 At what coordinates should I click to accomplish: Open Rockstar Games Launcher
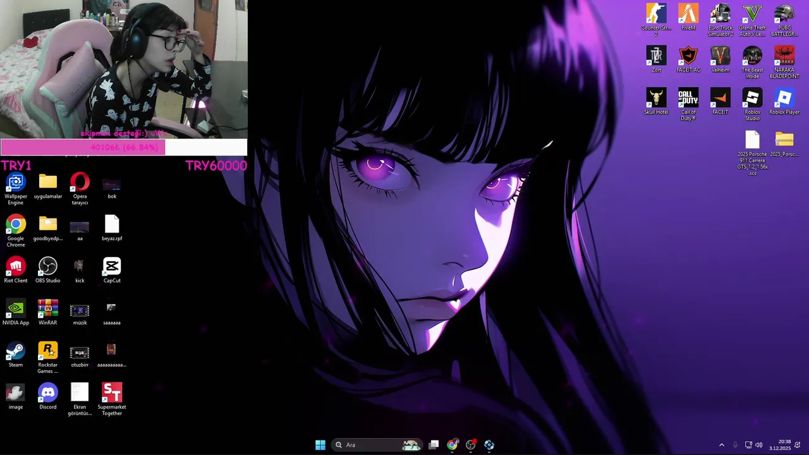click(x=48, y=358)
